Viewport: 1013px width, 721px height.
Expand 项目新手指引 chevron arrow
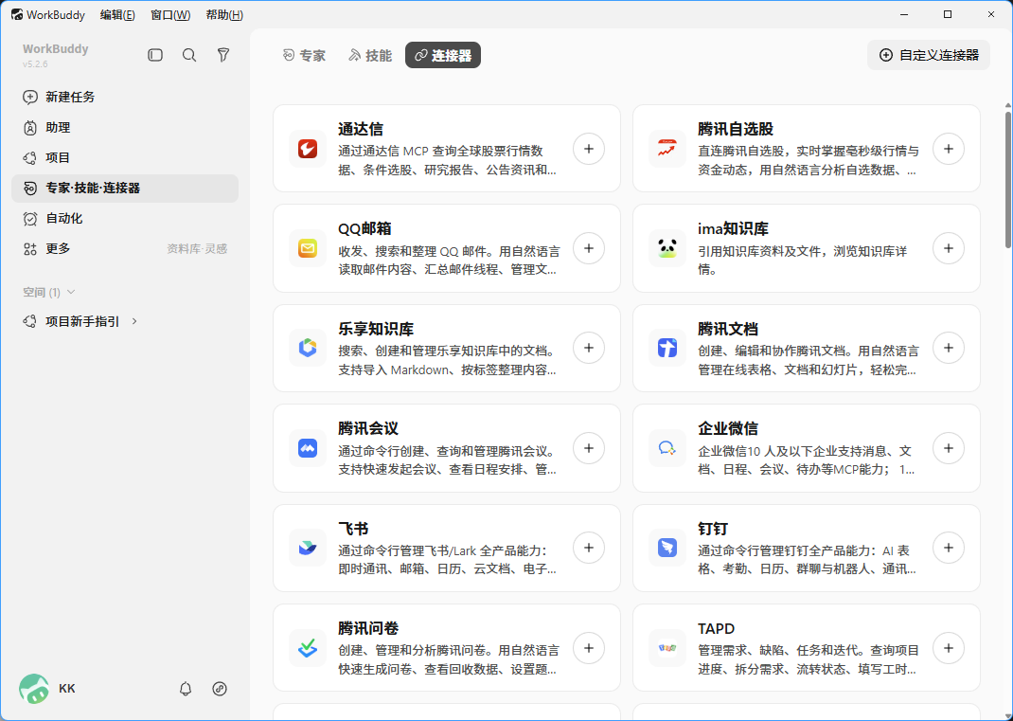pos(134,321)
